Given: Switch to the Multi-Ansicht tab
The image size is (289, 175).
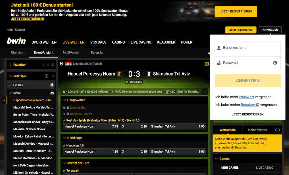Looking at the screenshot, I should [x=72, y=53].
